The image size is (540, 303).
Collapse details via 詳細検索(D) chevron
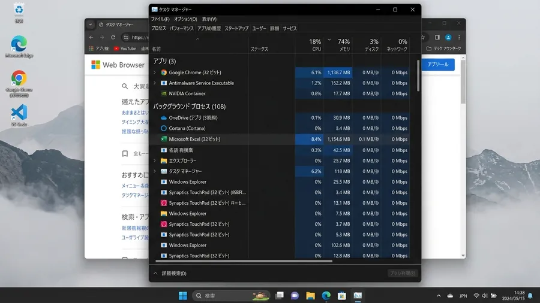coord(155,274)
